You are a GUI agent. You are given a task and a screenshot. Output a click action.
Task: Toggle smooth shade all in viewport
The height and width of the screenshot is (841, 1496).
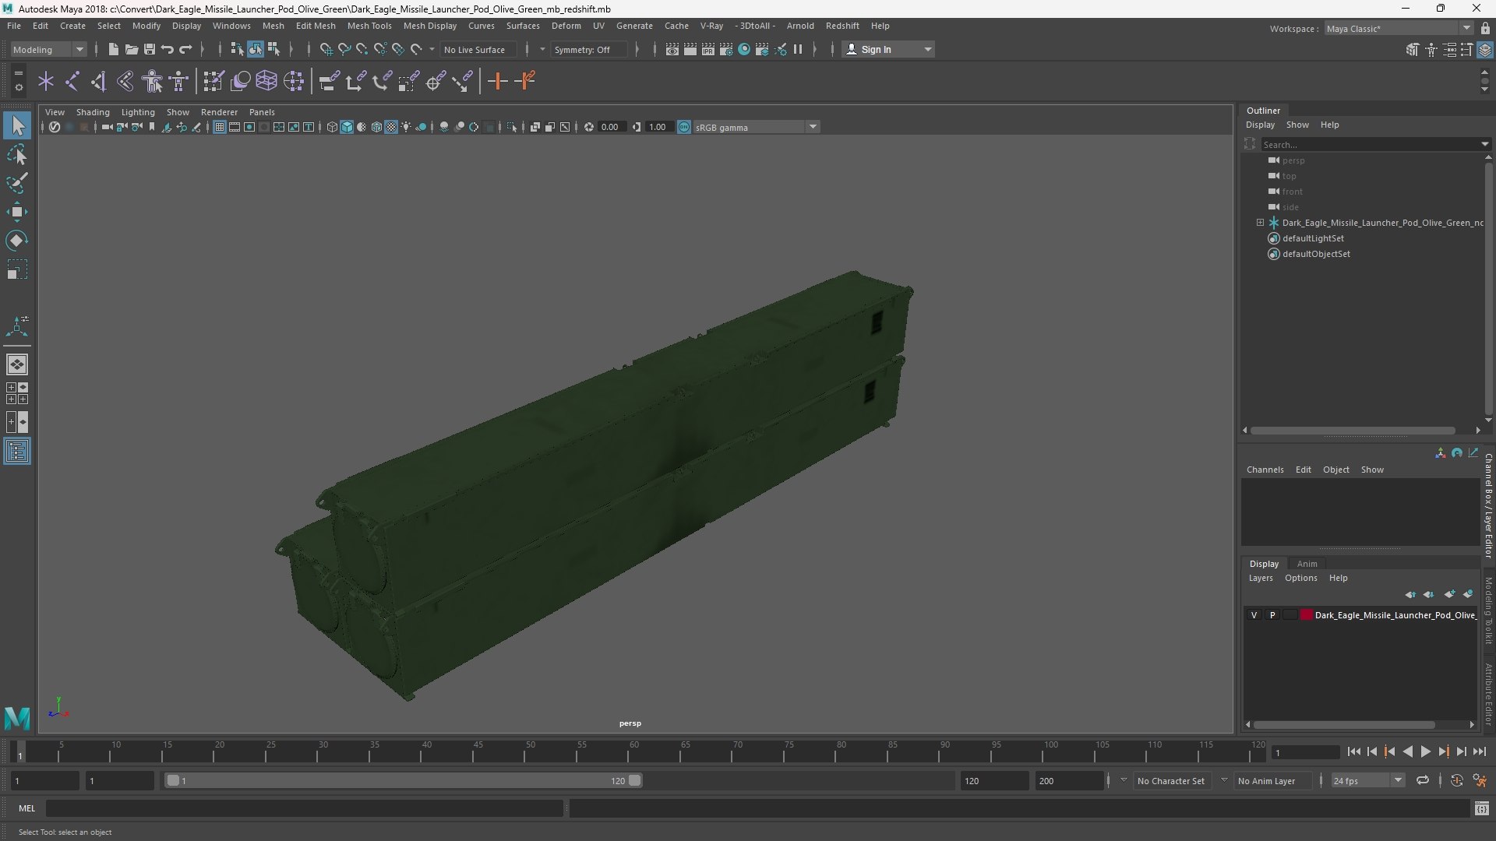point(347,127)
